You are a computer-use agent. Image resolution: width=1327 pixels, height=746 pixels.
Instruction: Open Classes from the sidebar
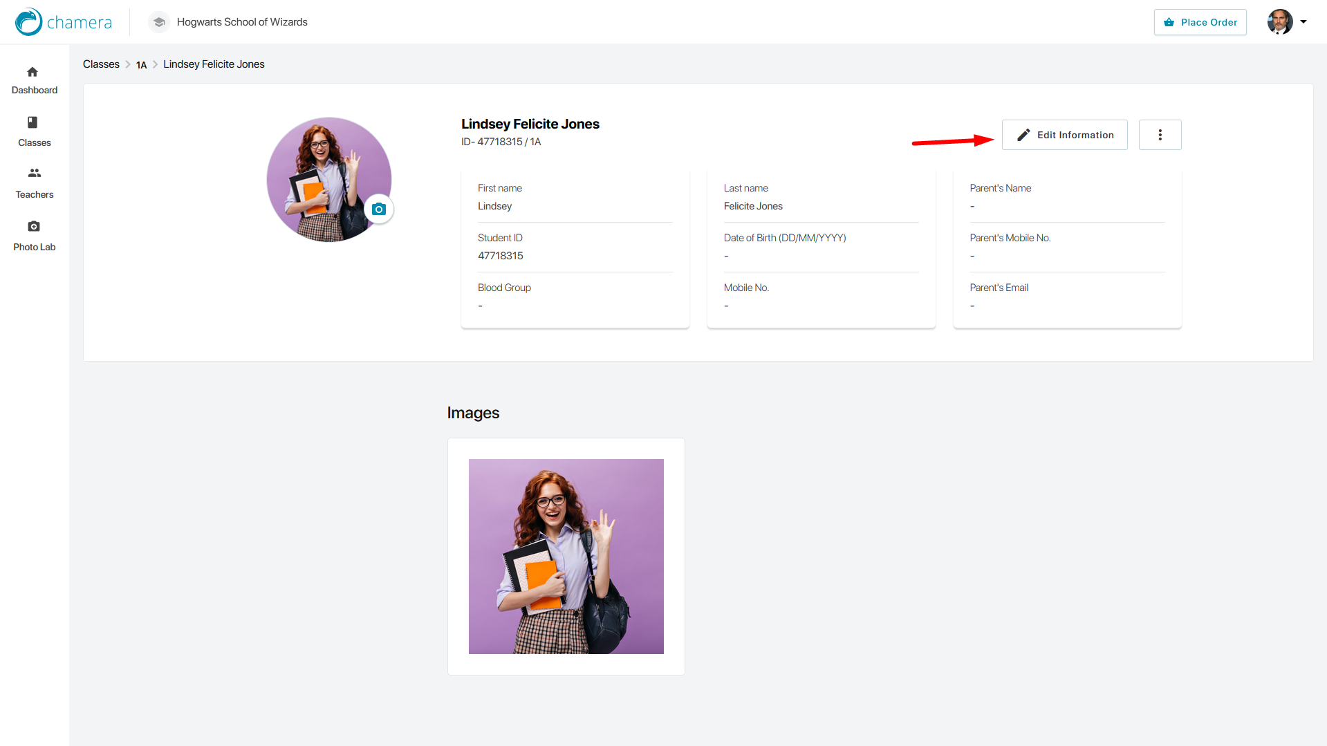pyautogui.click(x=34, y=131)
